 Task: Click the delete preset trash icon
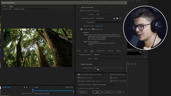(x=120, y=18)
